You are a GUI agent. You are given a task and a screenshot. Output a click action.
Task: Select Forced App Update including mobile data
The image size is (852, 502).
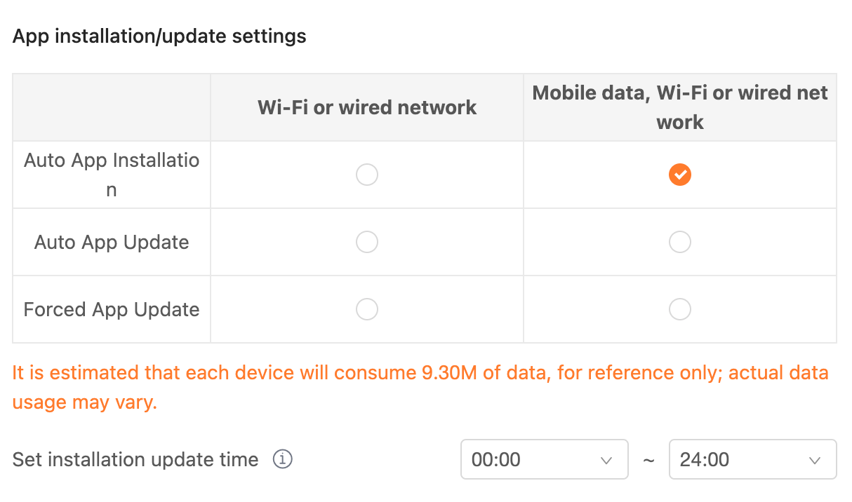679,309
